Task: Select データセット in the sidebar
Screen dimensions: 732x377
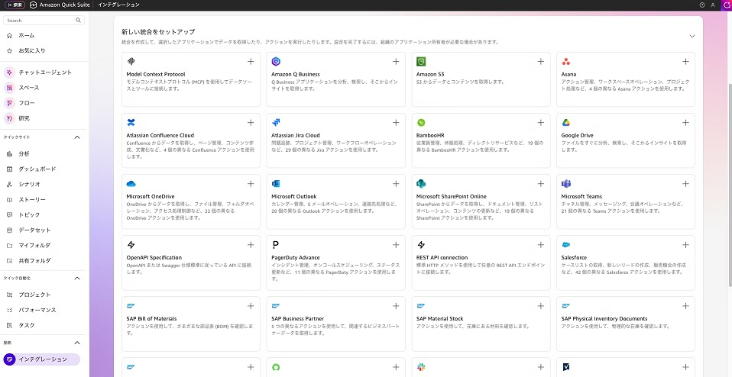Action: point(34,230)
